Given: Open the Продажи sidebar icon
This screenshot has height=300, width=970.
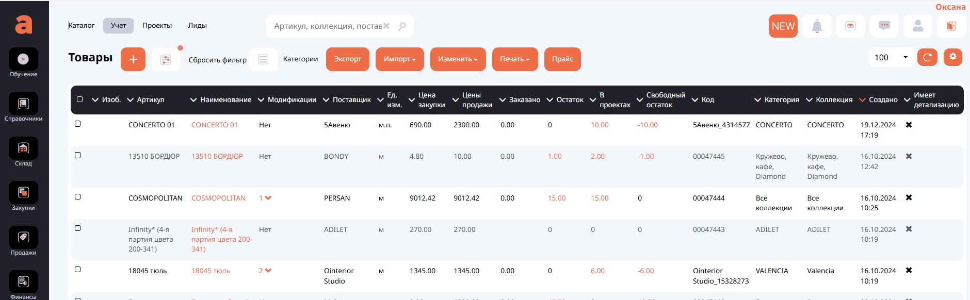Looking at the screenshot, I should click(x=23, y=238).
